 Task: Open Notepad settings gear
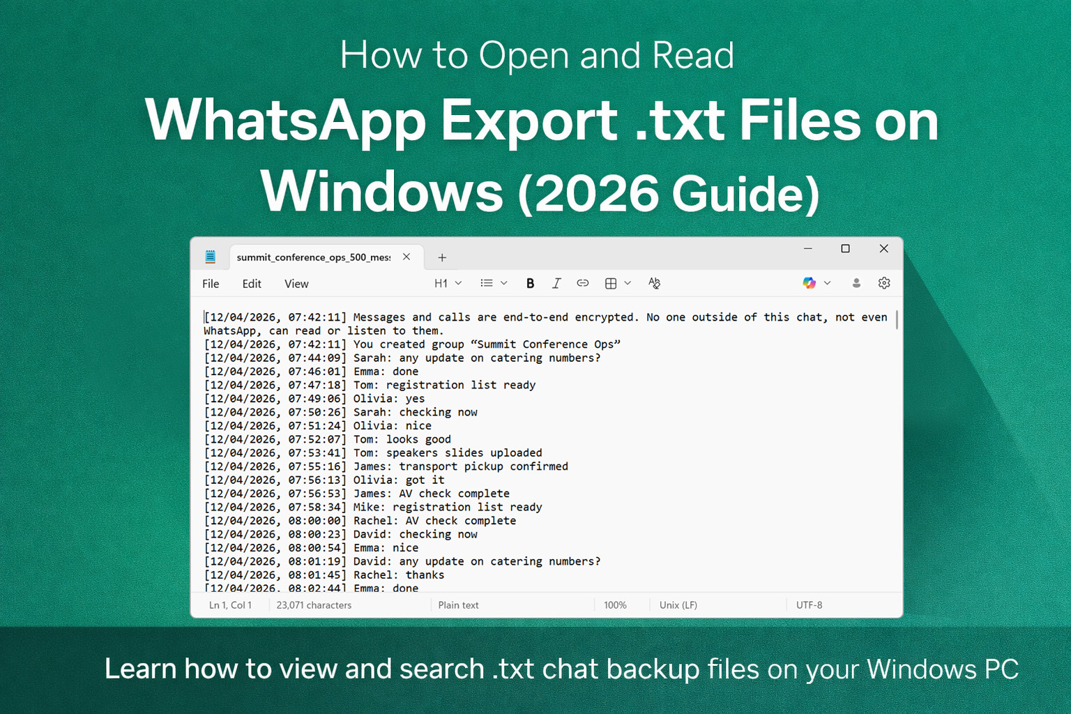point(884,283)
